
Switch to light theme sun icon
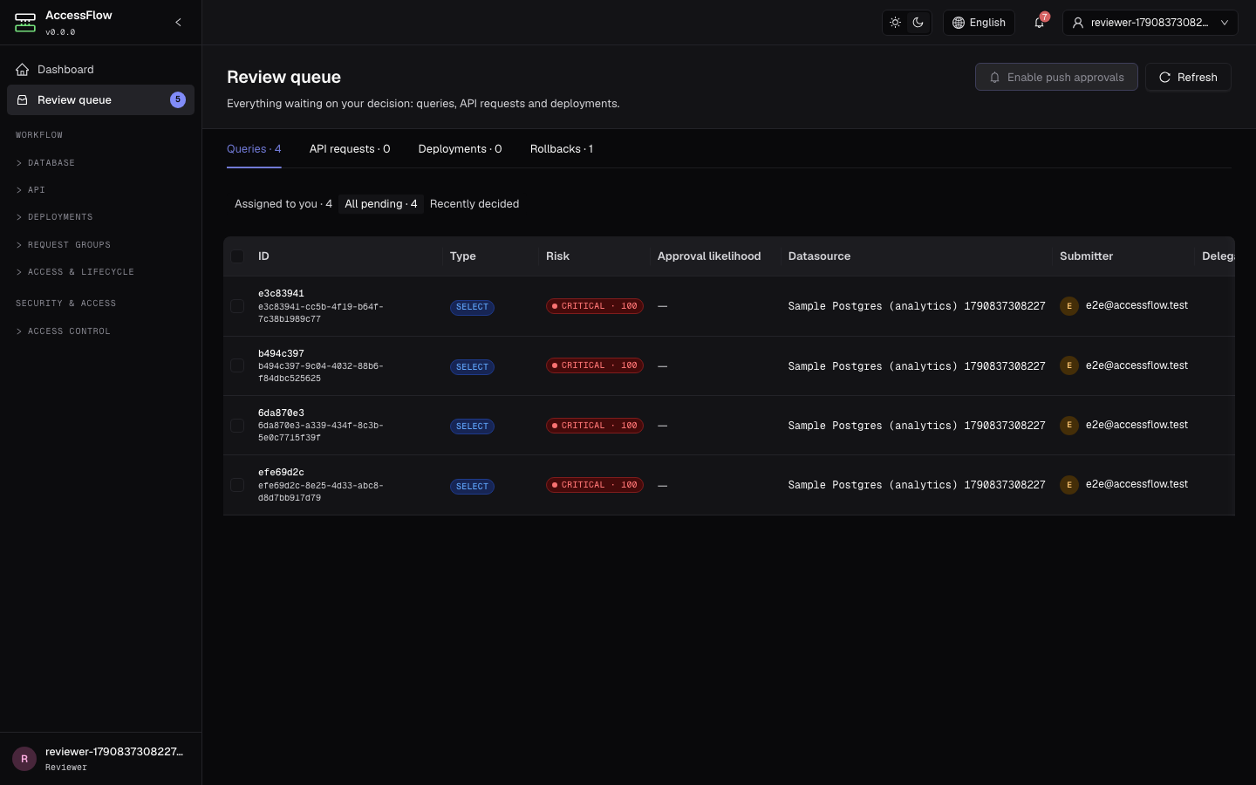(895, 23)
